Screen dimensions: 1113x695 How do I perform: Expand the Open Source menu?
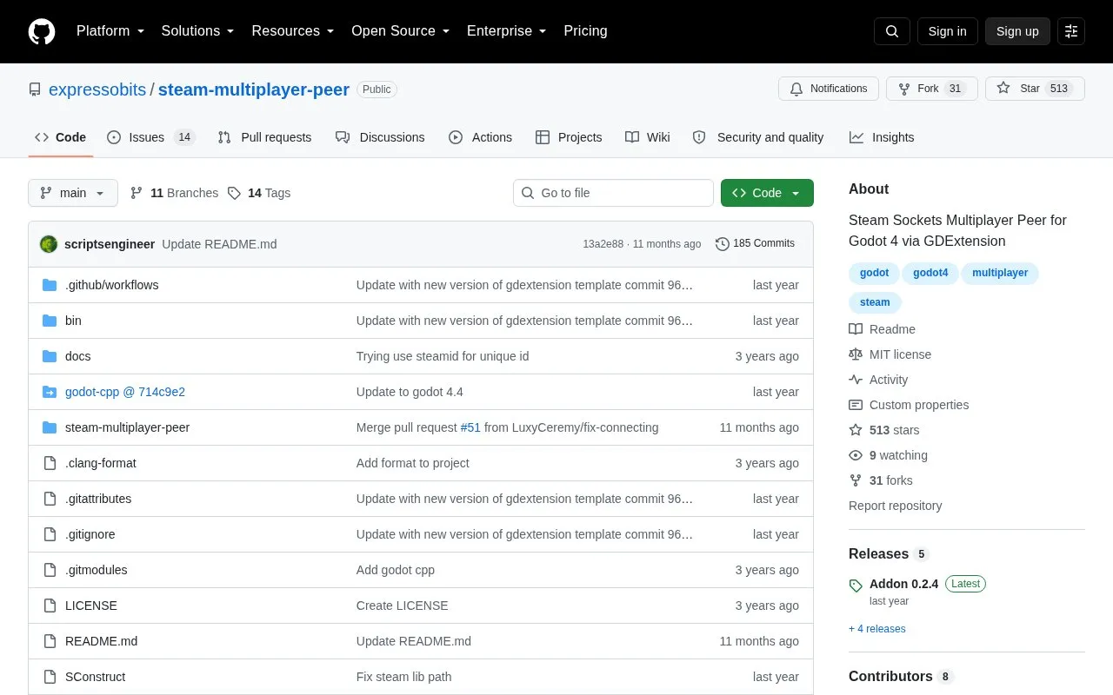coord(401,31)
